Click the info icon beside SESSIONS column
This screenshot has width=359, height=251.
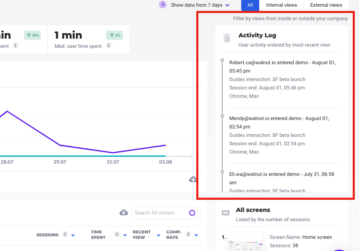[x=65, y=234]
